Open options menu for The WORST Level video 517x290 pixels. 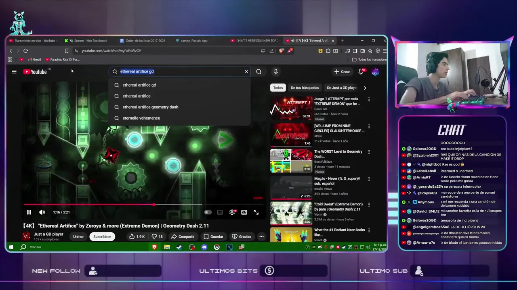pos(369,152)
